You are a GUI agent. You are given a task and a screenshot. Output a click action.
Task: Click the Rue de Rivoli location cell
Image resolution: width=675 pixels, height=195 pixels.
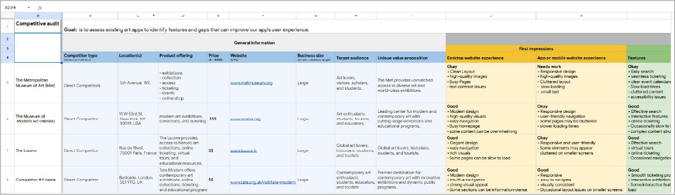point(138,150)
